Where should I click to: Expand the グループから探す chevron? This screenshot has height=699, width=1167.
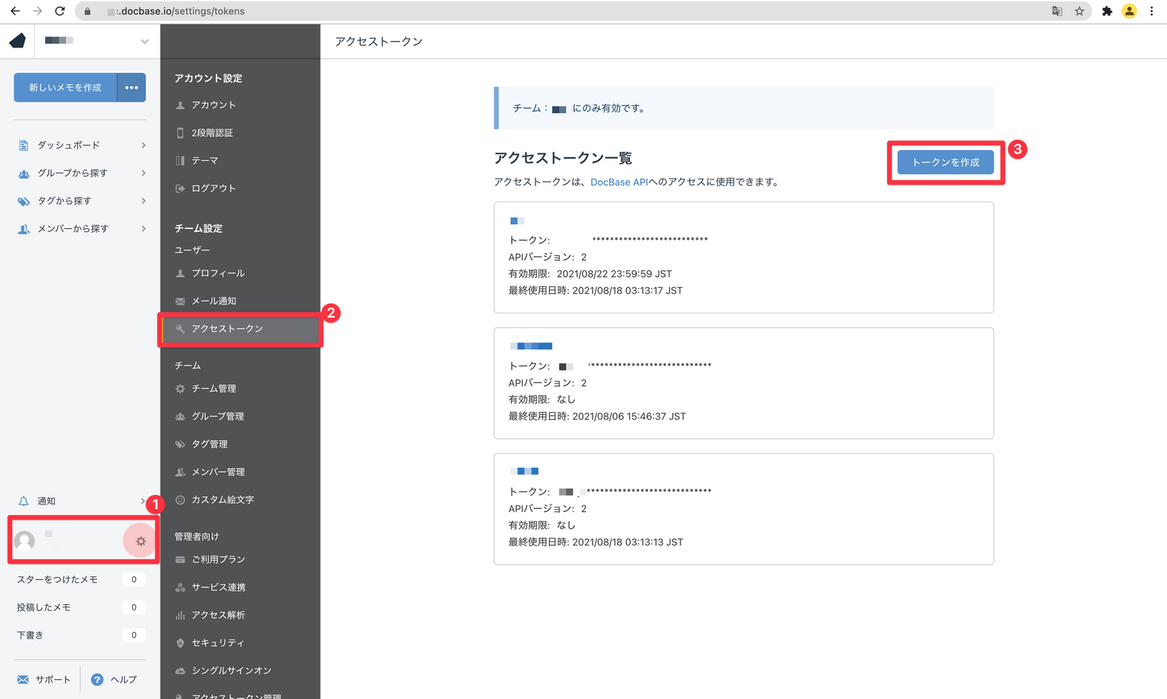[x=143, y=173]
